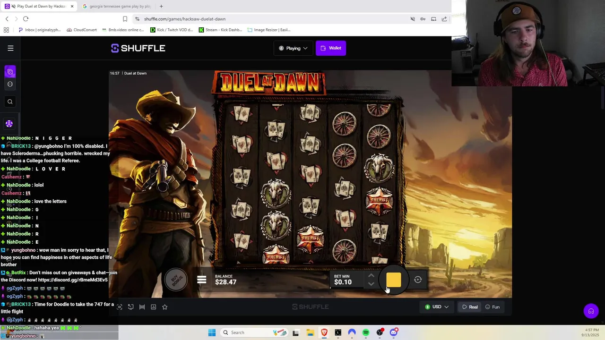
Task: Open Spotify from the taskbar
Action: point(366,332)
